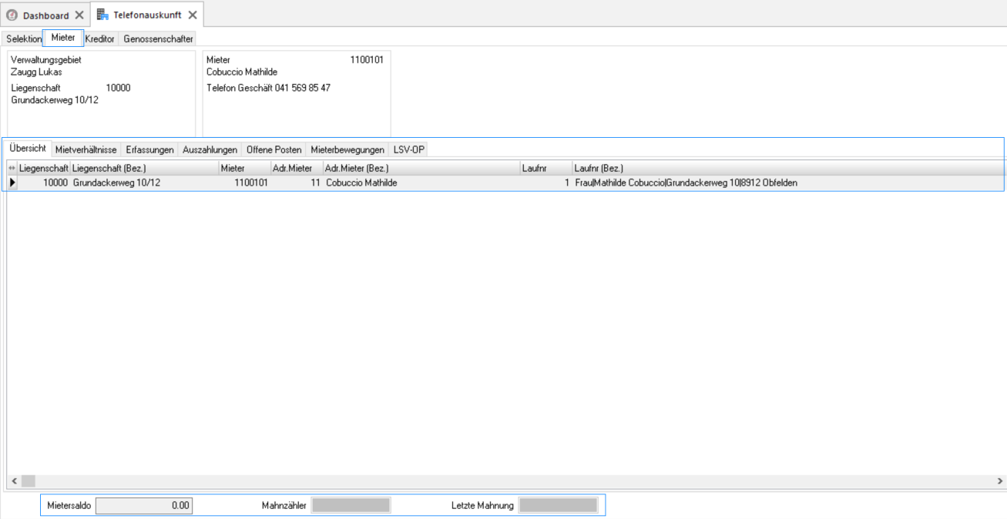Viewport: 1007px width, 519px height.
Task: Close the Telefonauskunft tab
Action: point(193,15)
